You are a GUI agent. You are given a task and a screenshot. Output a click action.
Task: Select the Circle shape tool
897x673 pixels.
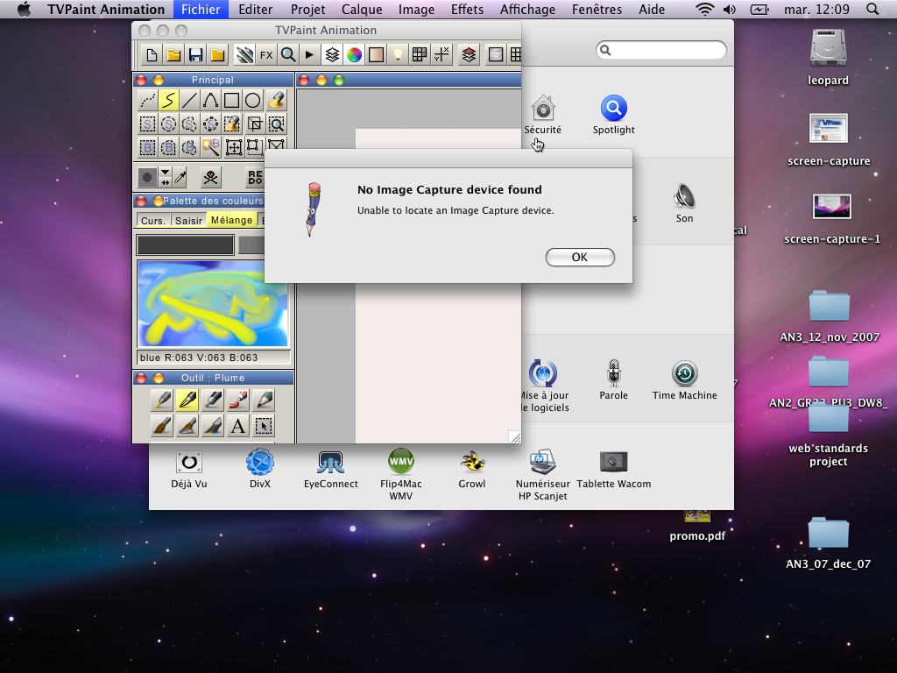pos(253,101)
